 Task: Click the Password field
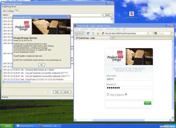coord(129,88)
